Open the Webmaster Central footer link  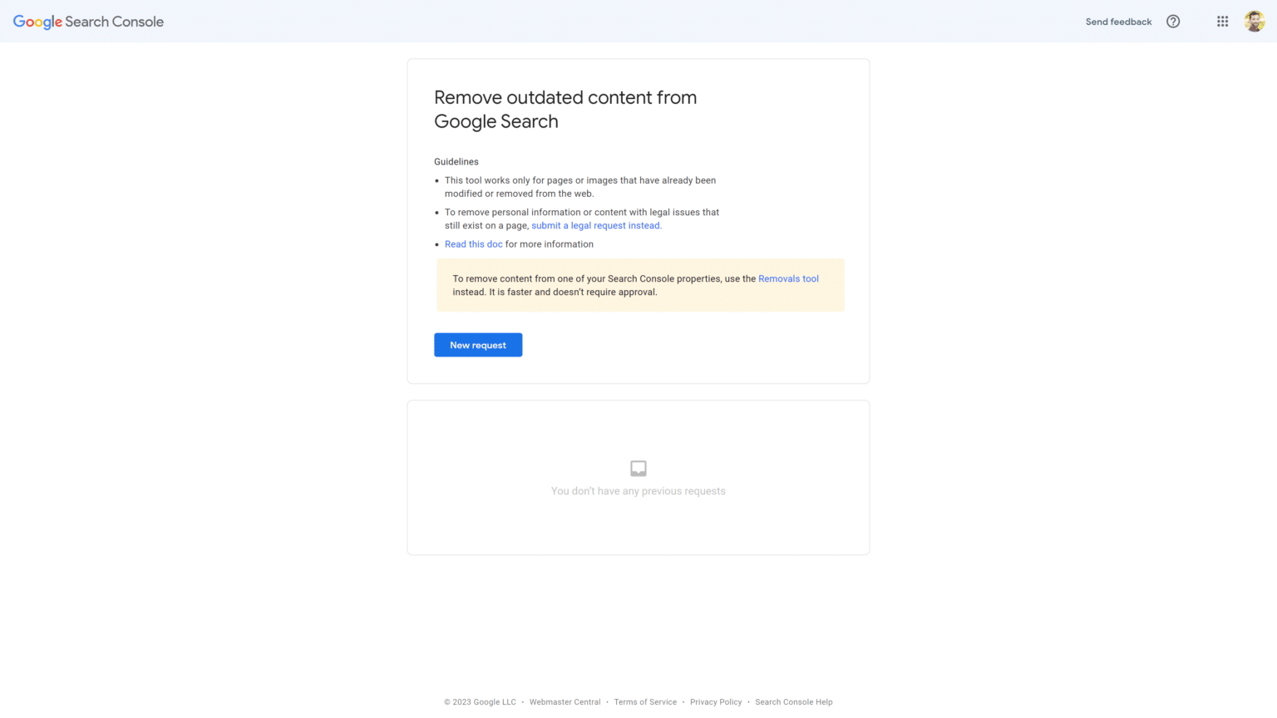(565, 701)
